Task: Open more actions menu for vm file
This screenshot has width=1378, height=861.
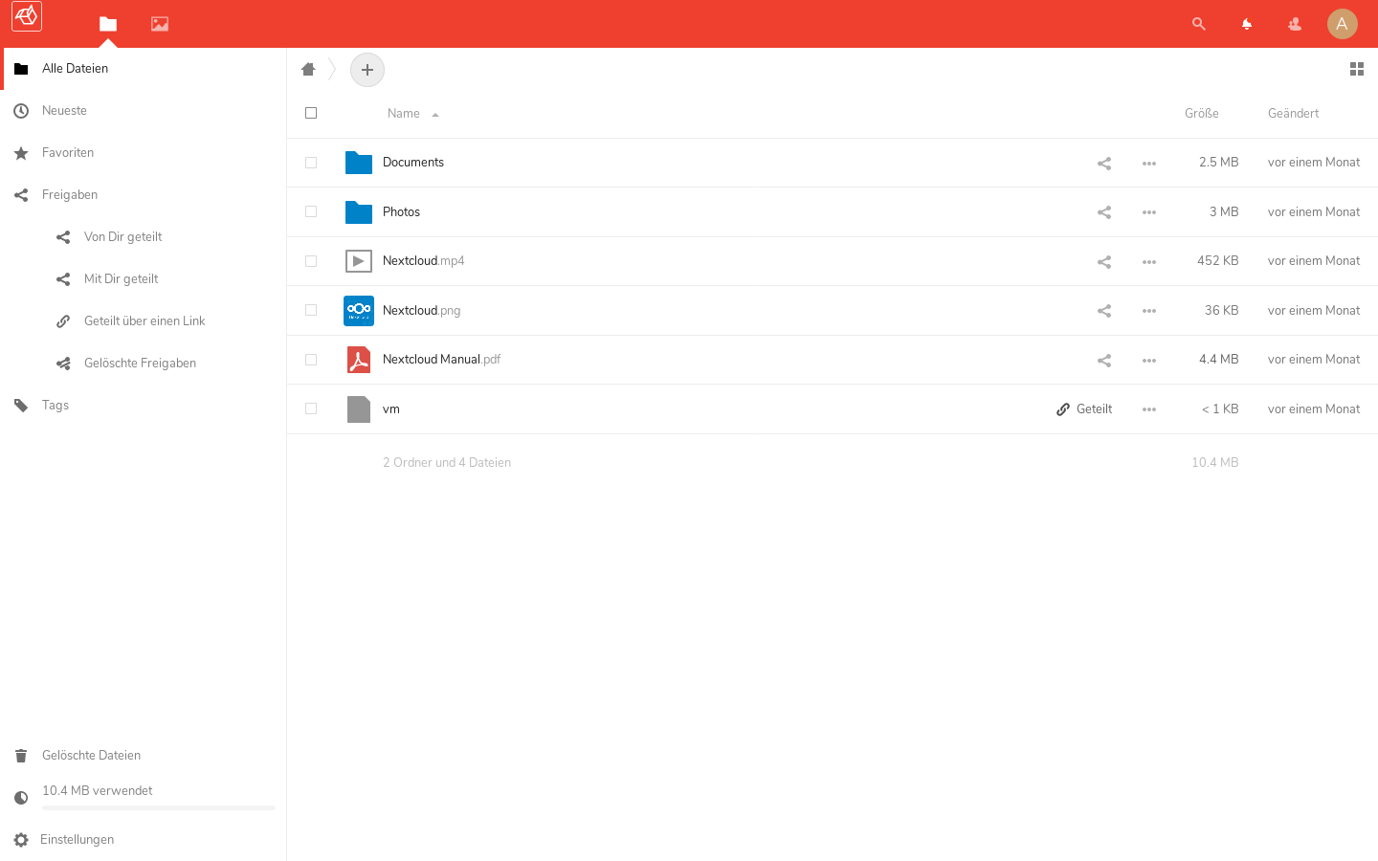Action: pyautogui.click(x=1149, y=409)
